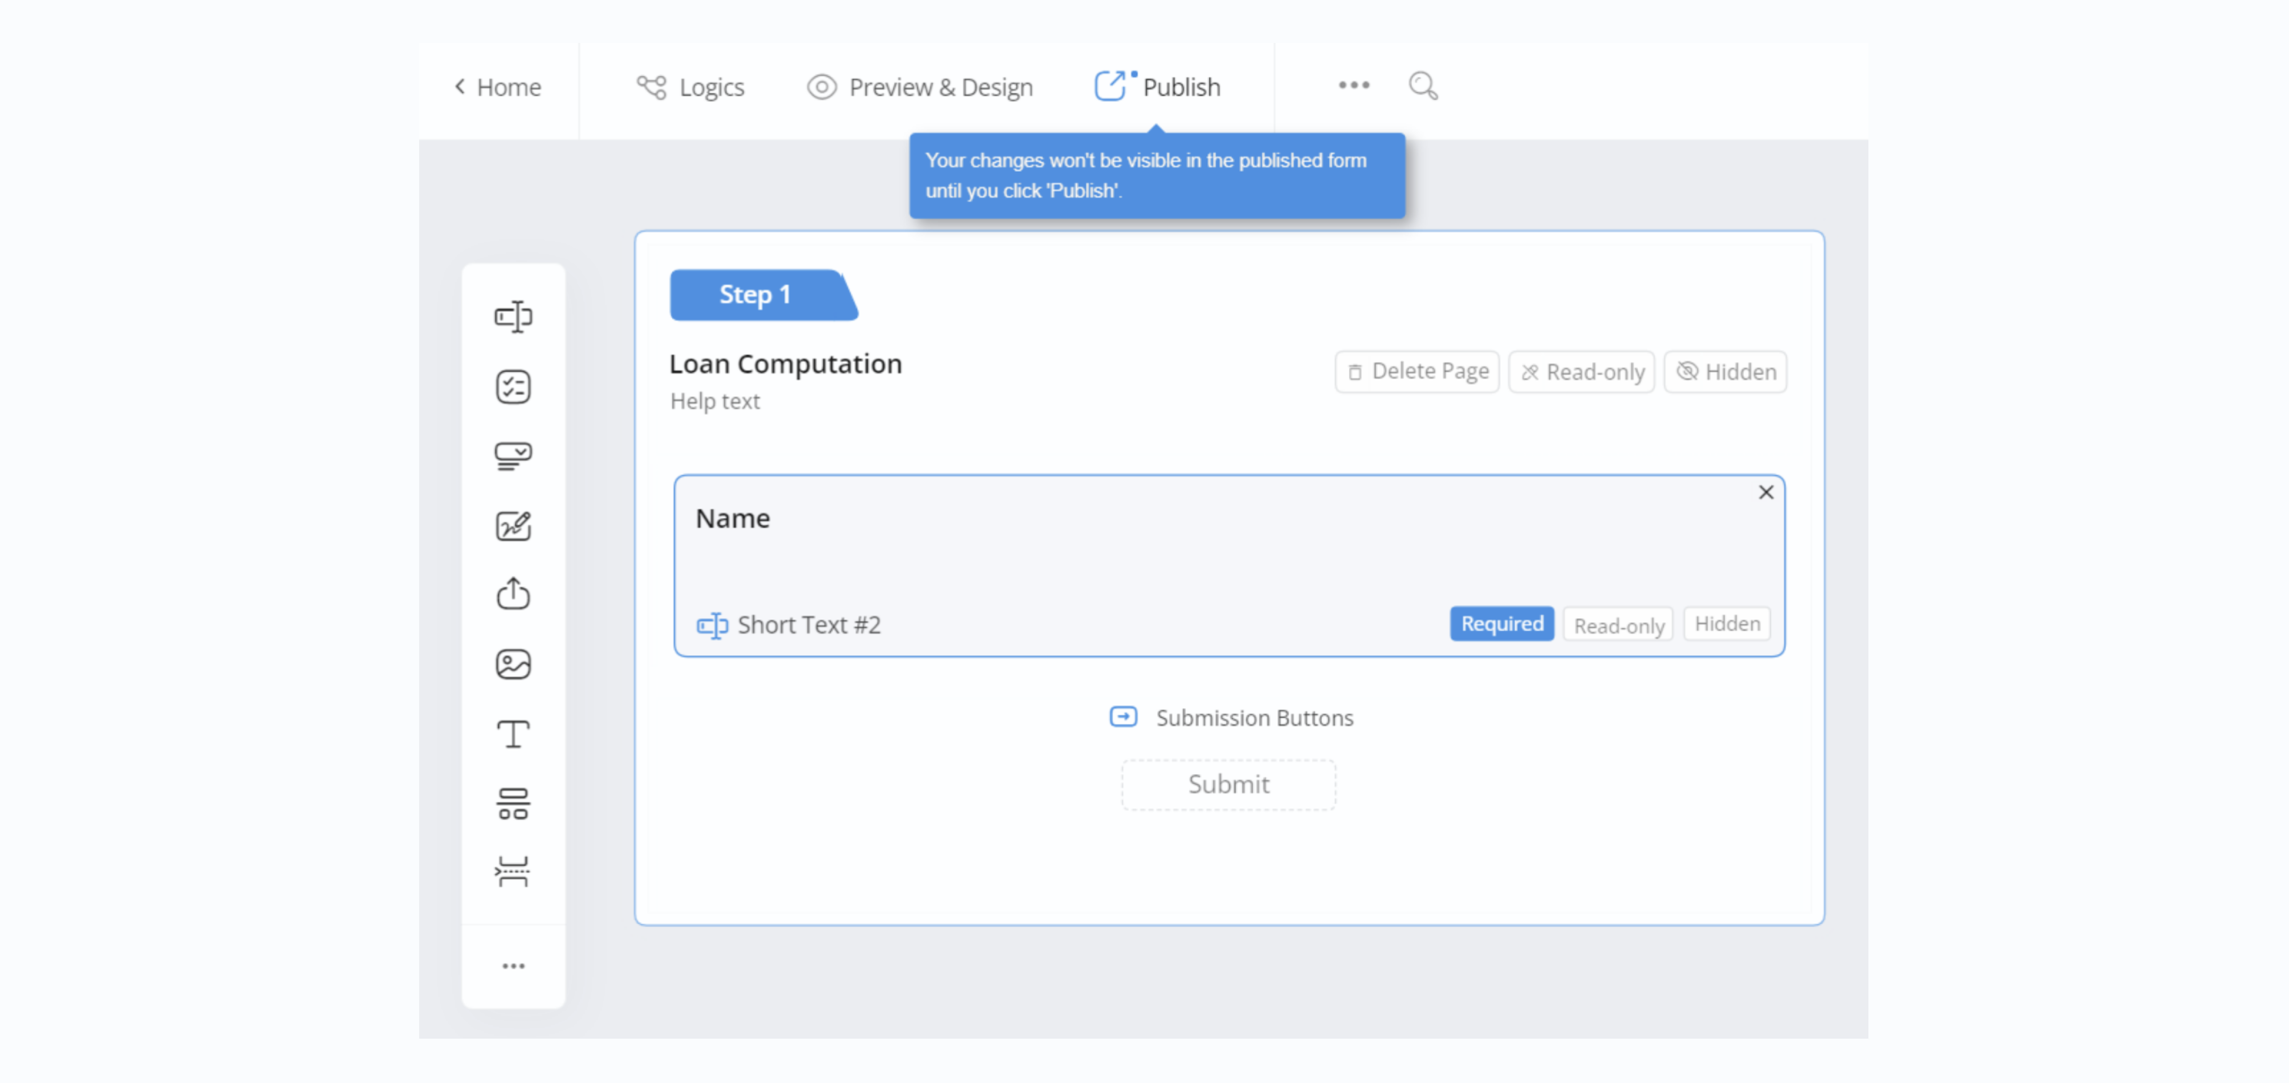Screen dimensions: 2289x1083
Task: Open Preview & Design tab
Action: [920, 87]
